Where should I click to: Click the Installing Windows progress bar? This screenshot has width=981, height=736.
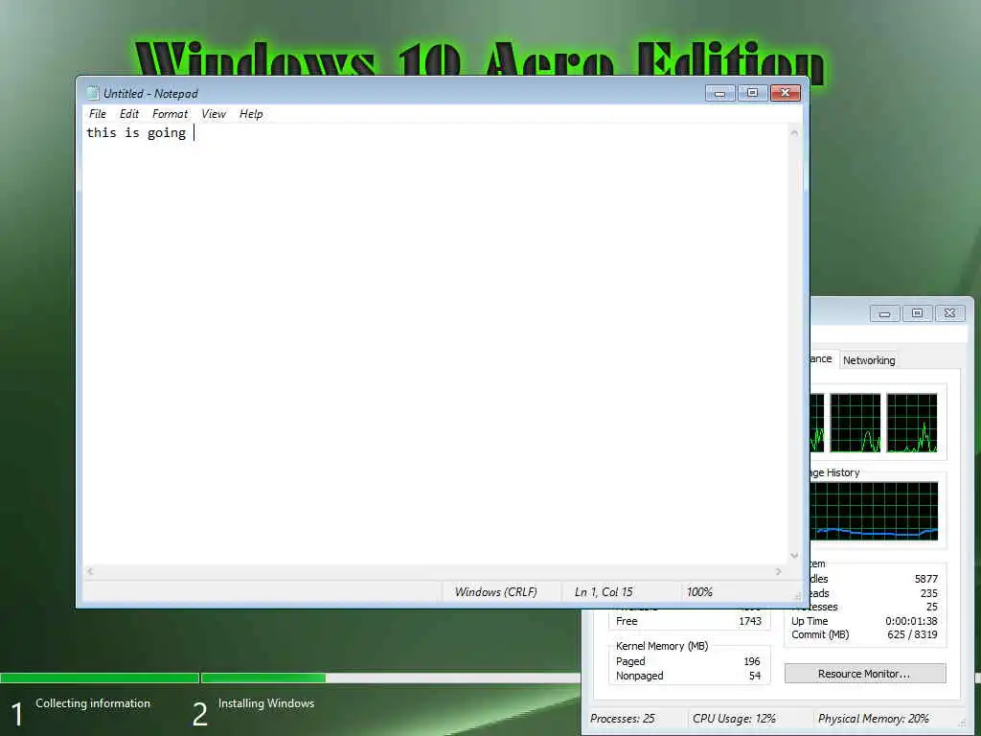[x=391, y=678]
